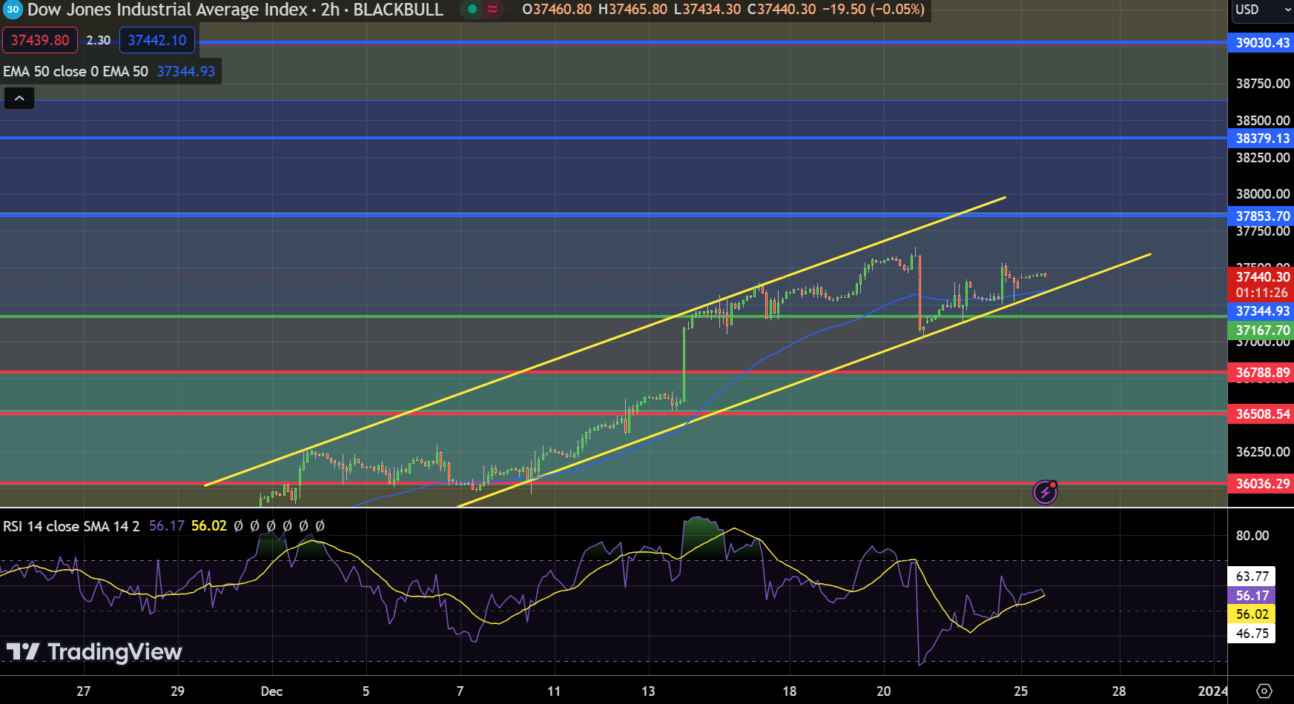Click the 2024 label on time axis

[1212, 691]
